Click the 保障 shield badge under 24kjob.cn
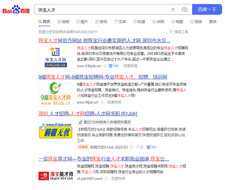This screenshot has width=225, height=190. tap(114, 66)
